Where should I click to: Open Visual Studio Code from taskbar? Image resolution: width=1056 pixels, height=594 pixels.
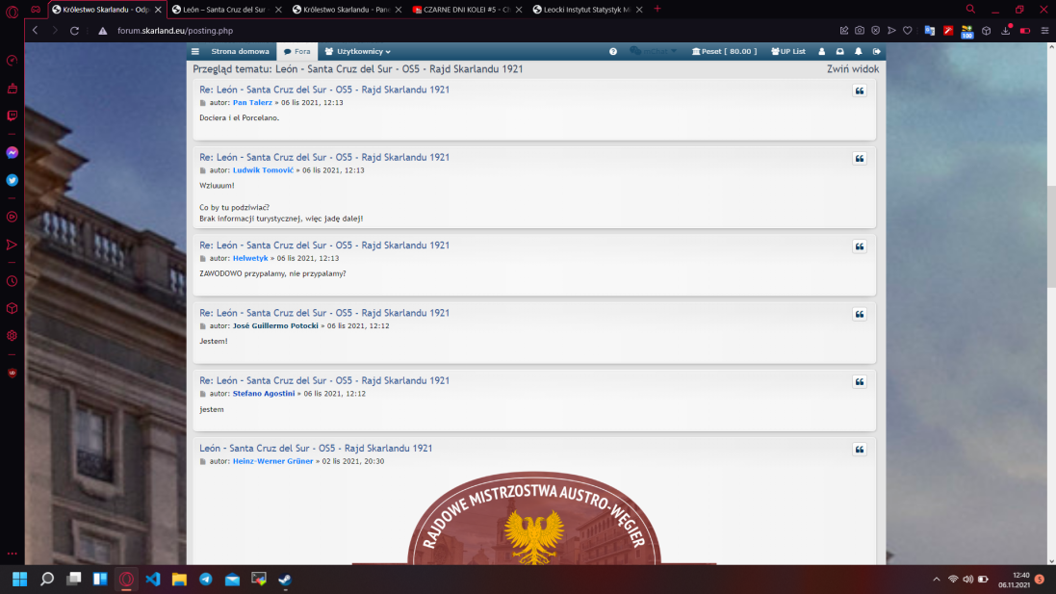pyautogui.click(x=153, y=580)
